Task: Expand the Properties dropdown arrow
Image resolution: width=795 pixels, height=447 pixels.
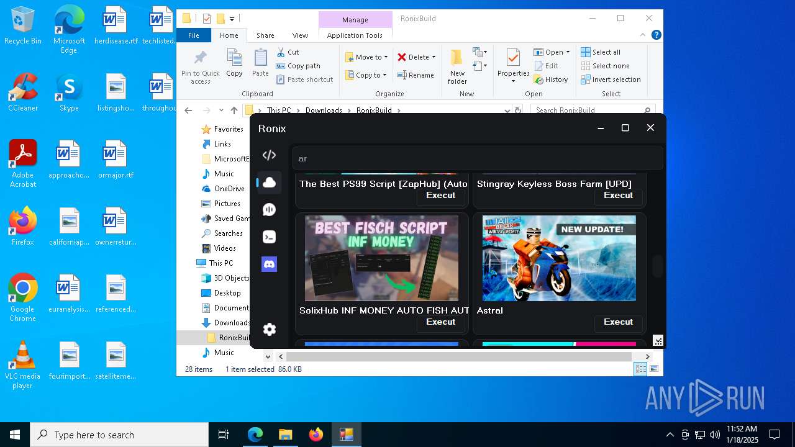Action: point(513,81)
